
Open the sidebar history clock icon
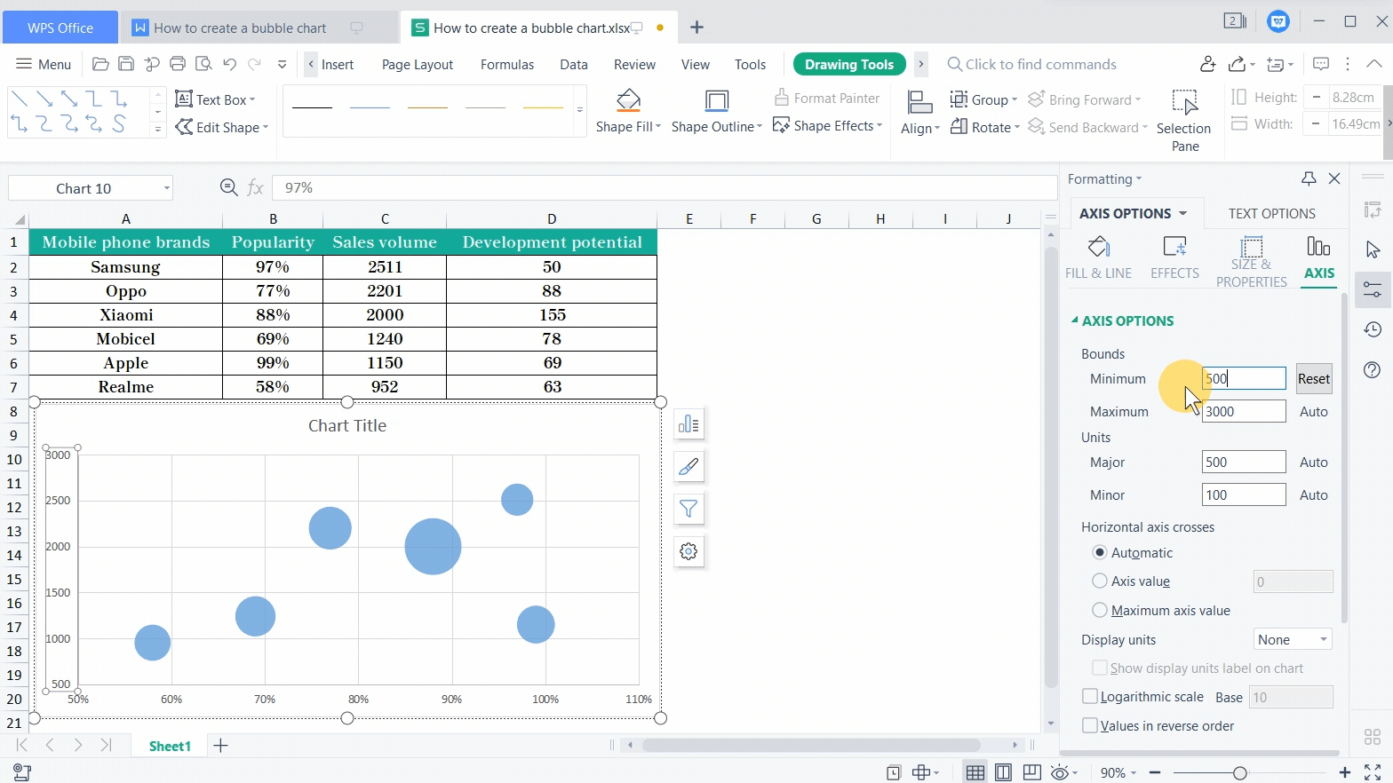pos(1373,329)
